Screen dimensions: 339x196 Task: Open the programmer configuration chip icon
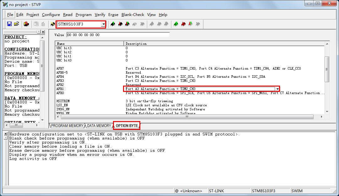coord(26,24)
